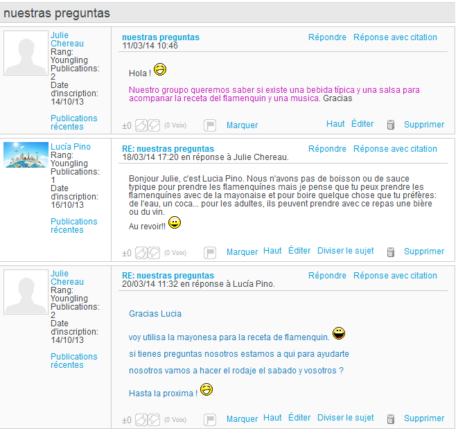The width and height of the screenshot is (458, 433).
Task: Click Répondre on Lucía Pino's reply
Action: click(327, 149)
